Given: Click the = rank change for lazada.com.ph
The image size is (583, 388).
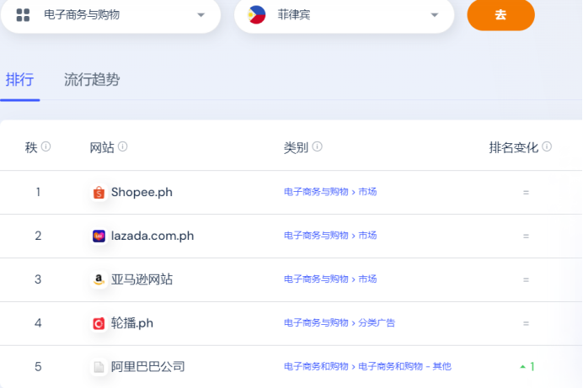Looking at the screenshot, I should click(x=526, y=236).
